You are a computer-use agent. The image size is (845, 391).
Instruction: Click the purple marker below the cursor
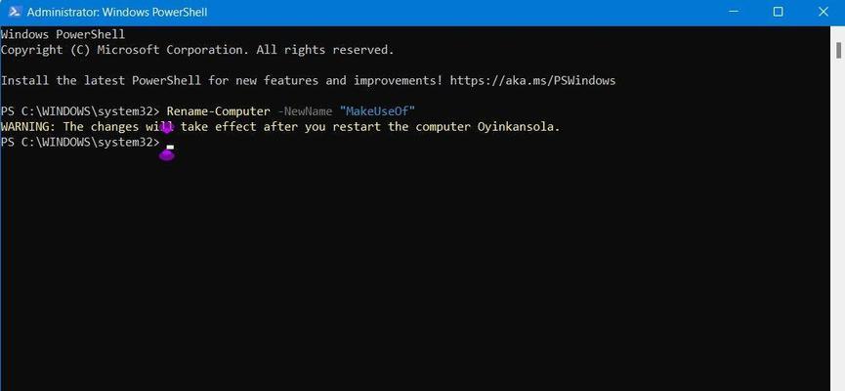(166, 155)
